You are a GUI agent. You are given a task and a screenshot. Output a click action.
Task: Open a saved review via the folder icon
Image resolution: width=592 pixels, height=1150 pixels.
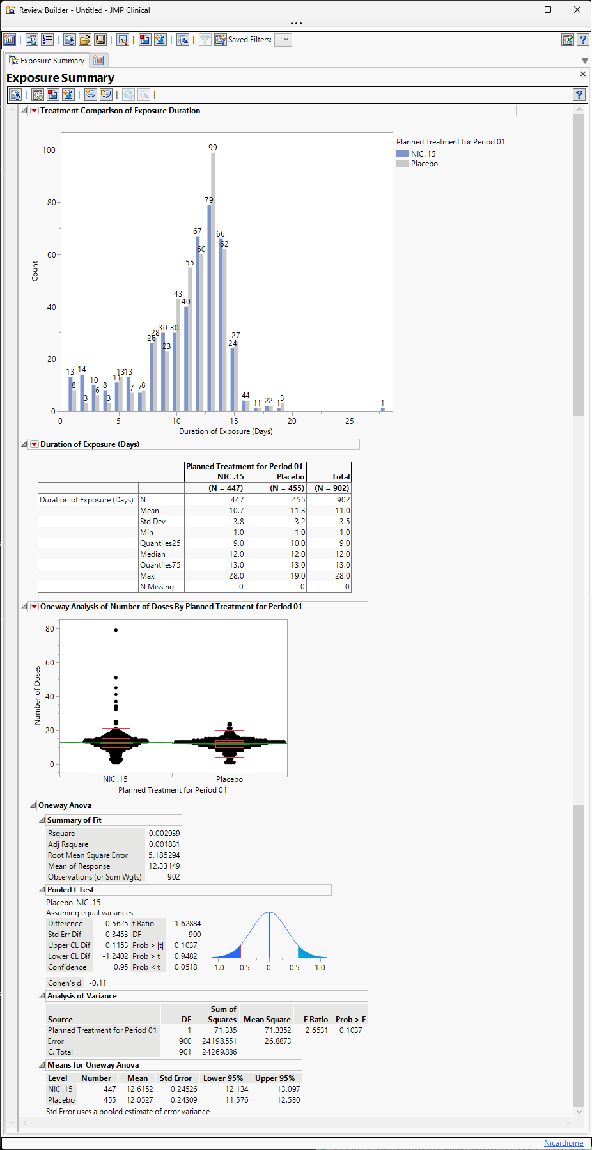(85, 40)
